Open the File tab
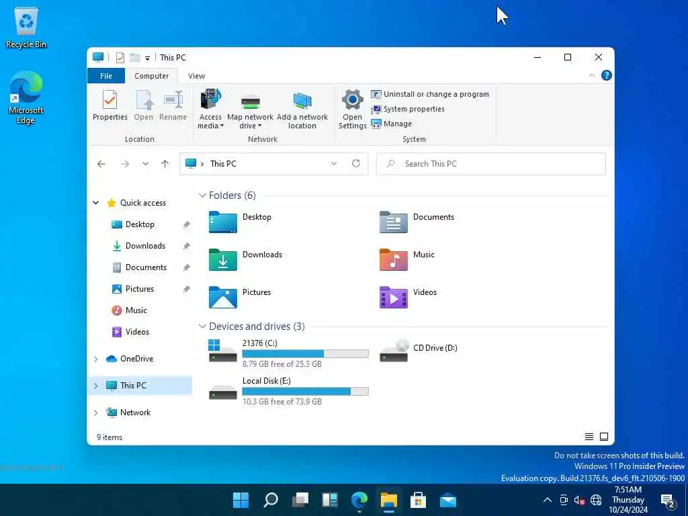 coord(106,76)
